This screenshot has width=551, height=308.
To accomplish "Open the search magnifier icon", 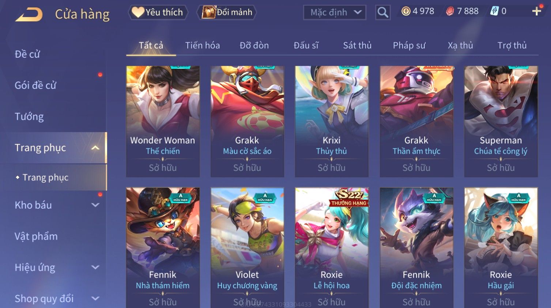I will coord(383,12).
